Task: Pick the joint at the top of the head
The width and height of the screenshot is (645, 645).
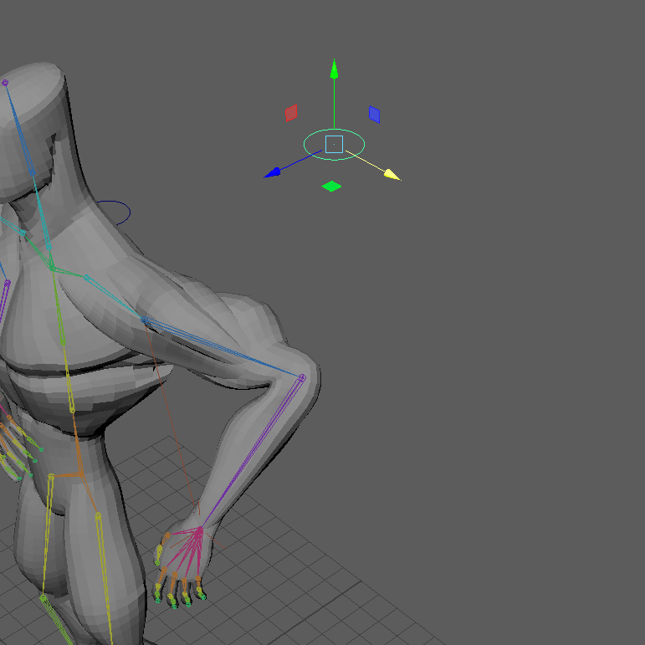Action: tap(5, 83)
